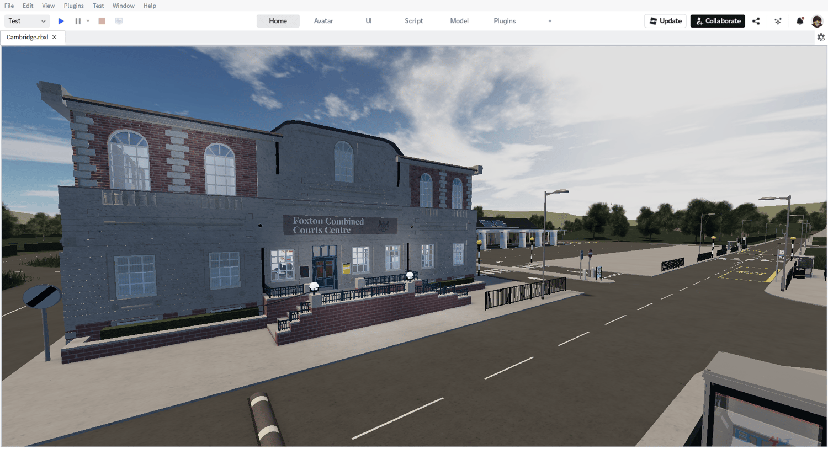This screenshot has width=828, height=465.
Task: Open the dropdown arrow beside Pause
Action: click(88, 21)
